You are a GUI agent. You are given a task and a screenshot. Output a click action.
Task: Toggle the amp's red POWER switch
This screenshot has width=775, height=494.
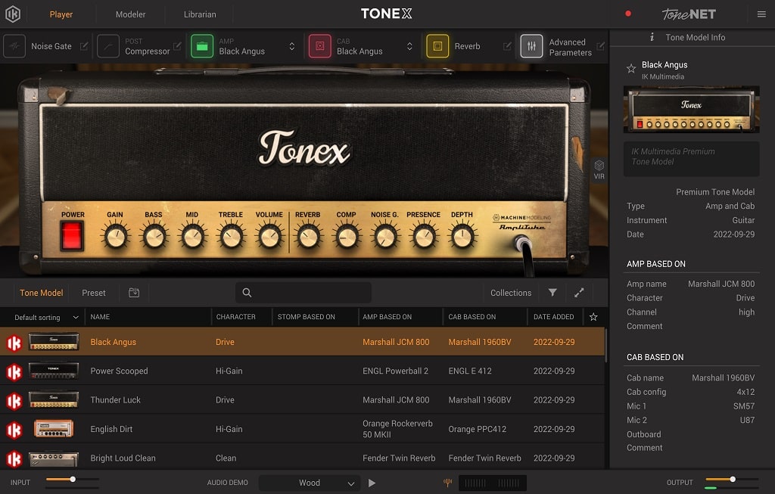(72, 235)
